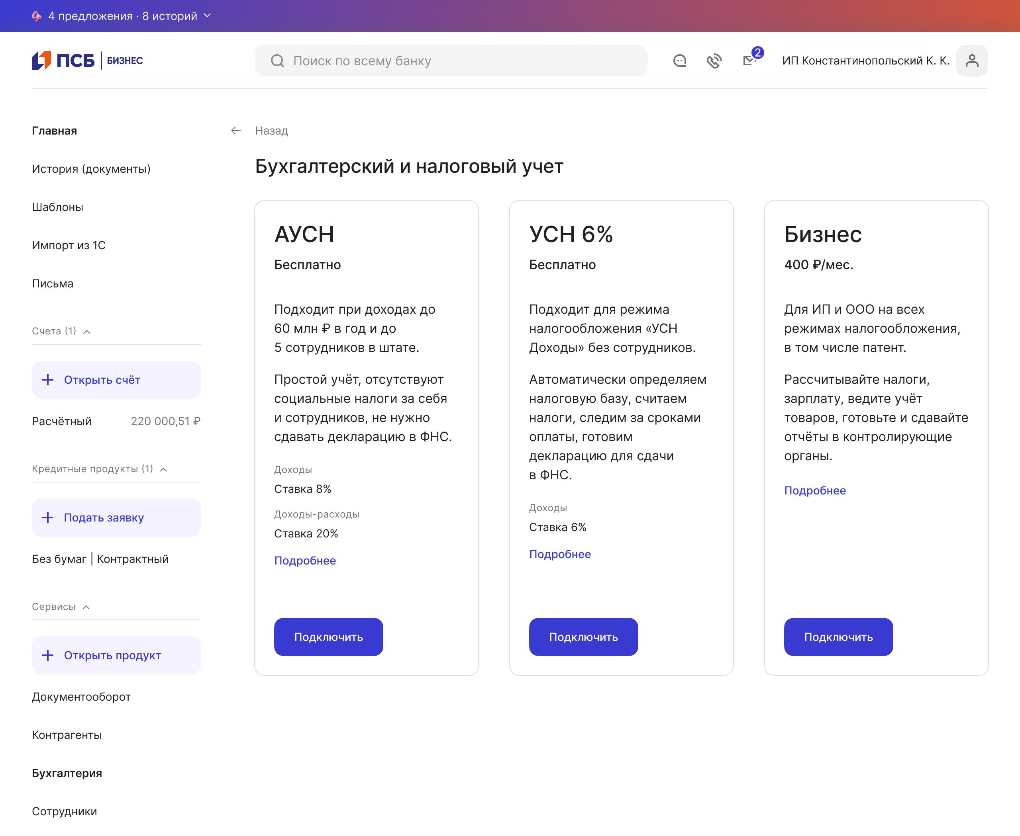Collapse the Сервисы section
Screen dimensions: 1020x836
86,607
